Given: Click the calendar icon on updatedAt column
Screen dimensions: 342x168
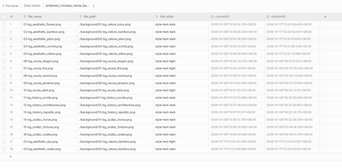Looking at the screenshot, I should pos(268,17).
